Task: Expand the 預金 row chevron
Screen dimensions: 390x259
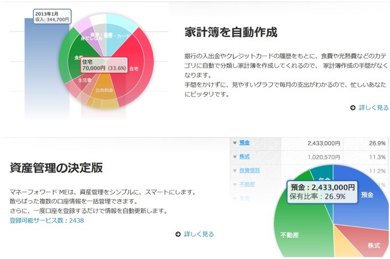Action: coord(235,142)
